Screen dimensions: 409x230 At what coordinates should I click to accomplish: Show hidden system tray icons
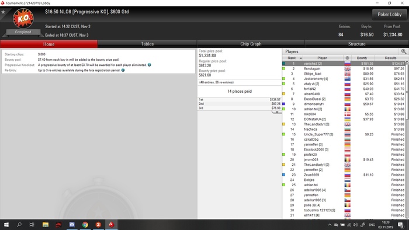click(330, 225)
